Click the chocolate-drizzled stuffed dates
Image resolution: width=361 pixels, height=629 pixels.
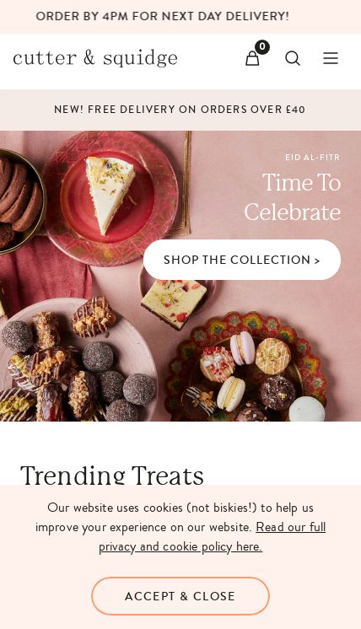click(x=93, y=316)
